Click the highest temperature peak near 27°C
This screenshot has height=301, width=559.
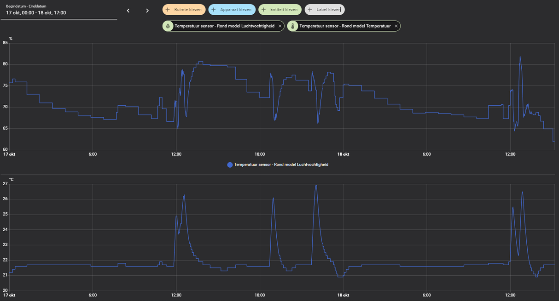(316, 186)
